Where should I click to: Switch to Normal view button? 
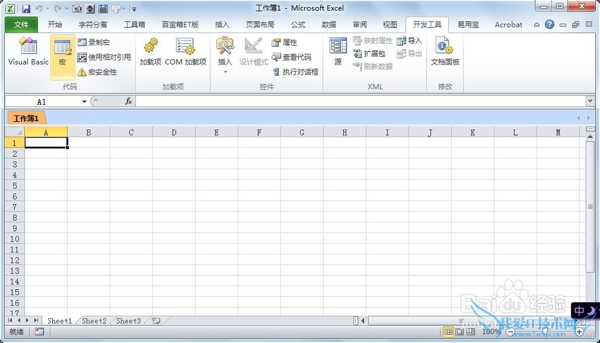point(448,332)
